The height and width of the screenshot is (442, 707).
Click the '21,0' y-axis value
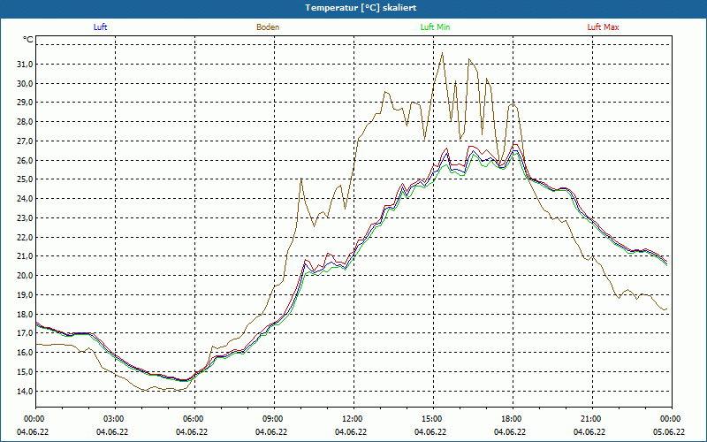(x=25, y=256)
